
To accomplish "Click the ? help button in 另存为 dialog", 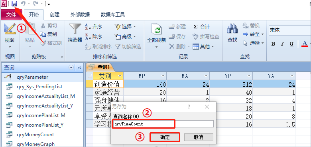I will [189, 107].
